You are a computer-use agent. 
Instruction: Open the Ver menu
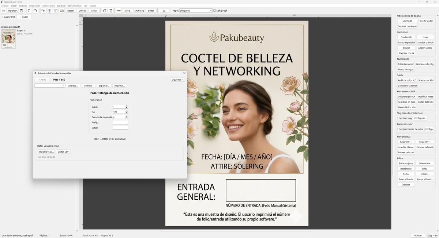pyautogui.click(x=86, y=6)
